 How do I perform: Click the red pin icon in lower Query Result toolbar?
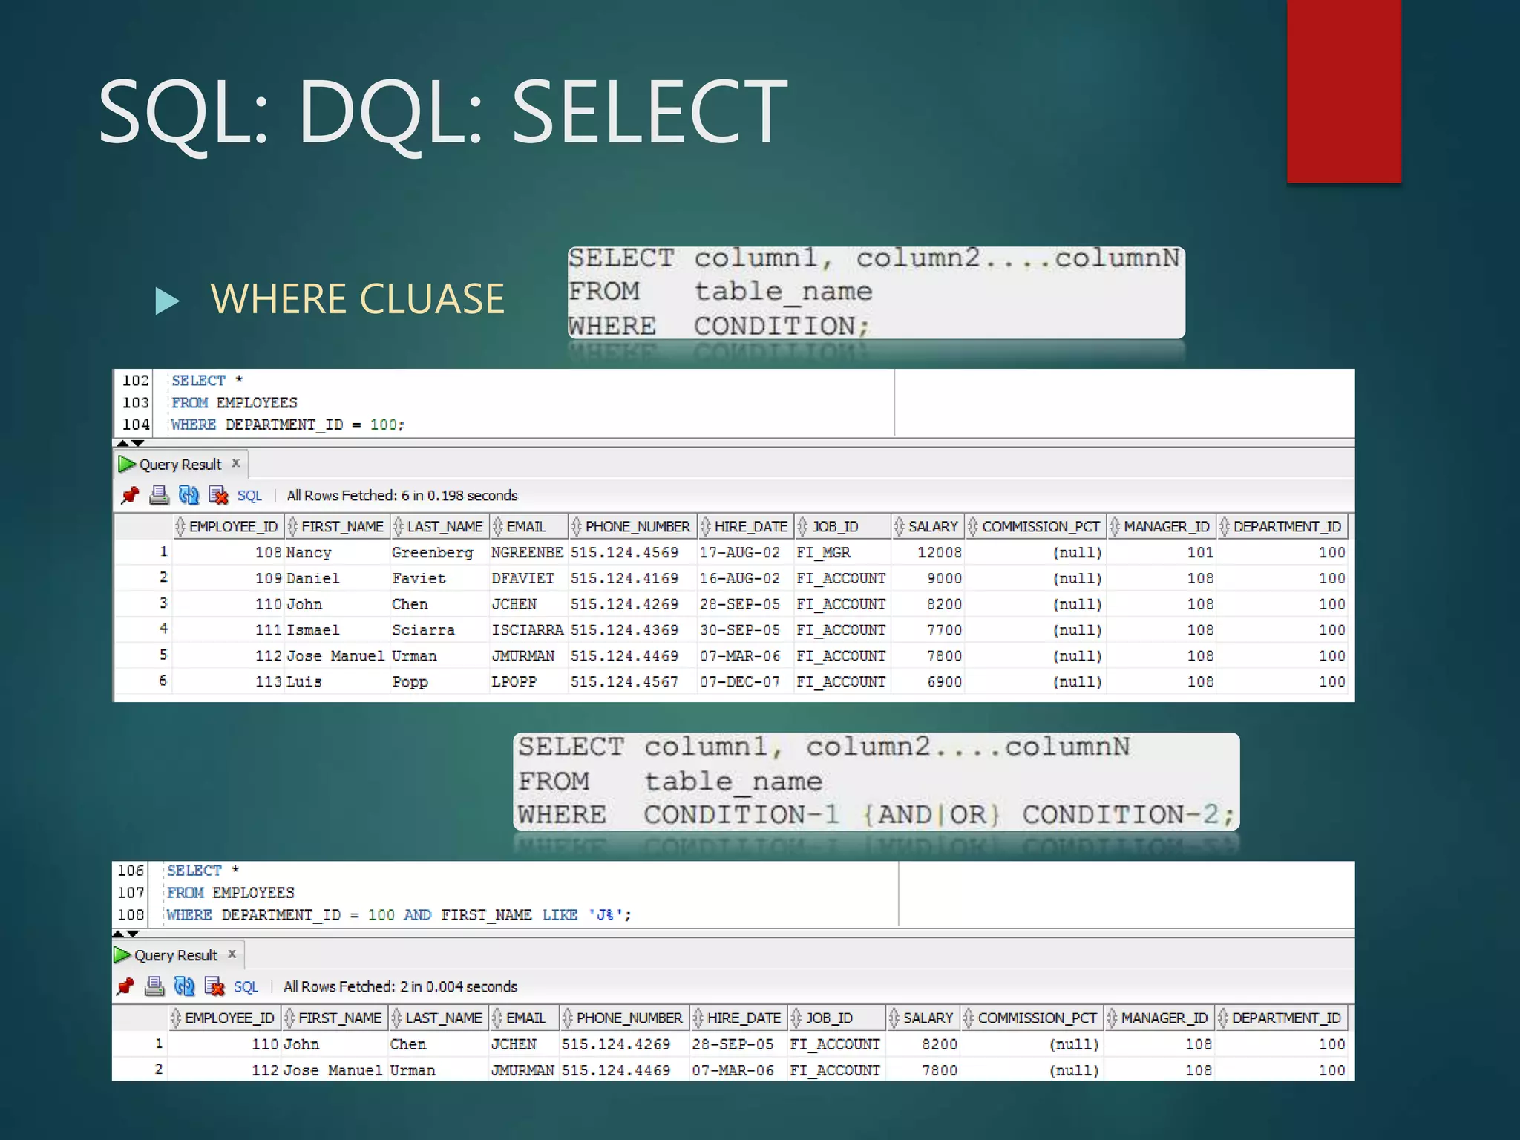pos(125,986)
